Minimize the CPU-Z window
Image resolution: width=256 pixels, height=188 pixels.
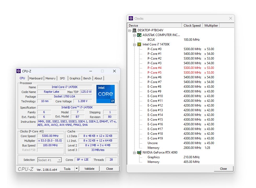coord(91,71)
